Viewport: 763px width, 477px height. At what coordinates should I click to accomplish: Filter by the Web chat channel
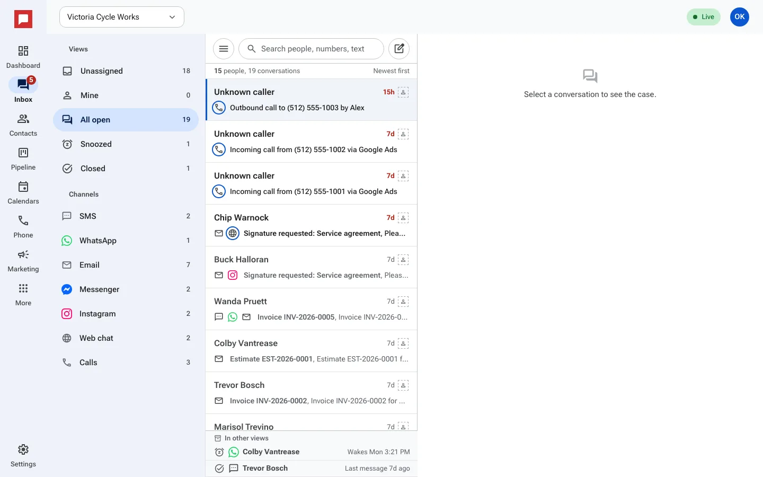[x=126, y=338]
